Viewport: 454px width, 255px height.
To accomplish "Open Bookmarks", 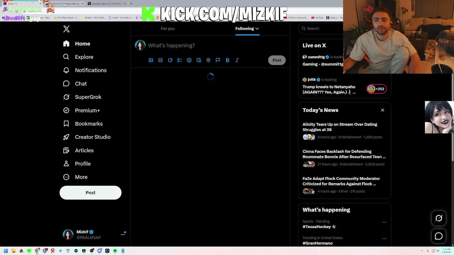I will pyautogui.click(x=83, y=124).
